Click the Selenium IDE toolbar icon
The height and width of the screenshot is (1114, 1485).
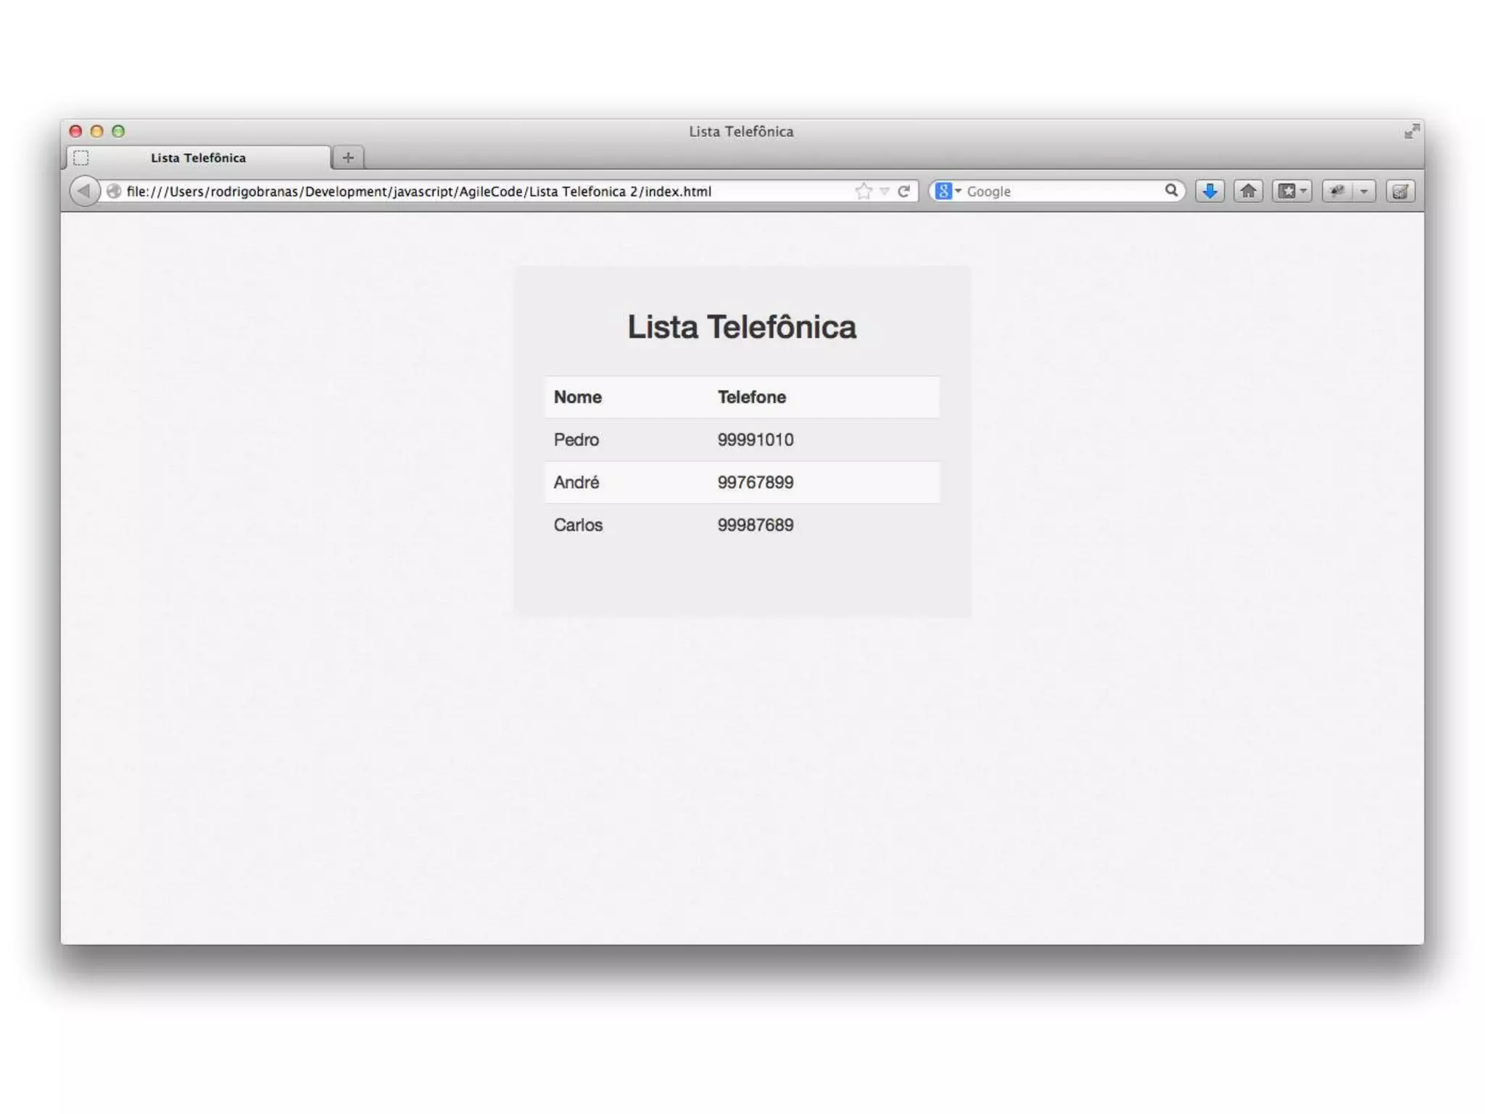tap(1400, 191)
